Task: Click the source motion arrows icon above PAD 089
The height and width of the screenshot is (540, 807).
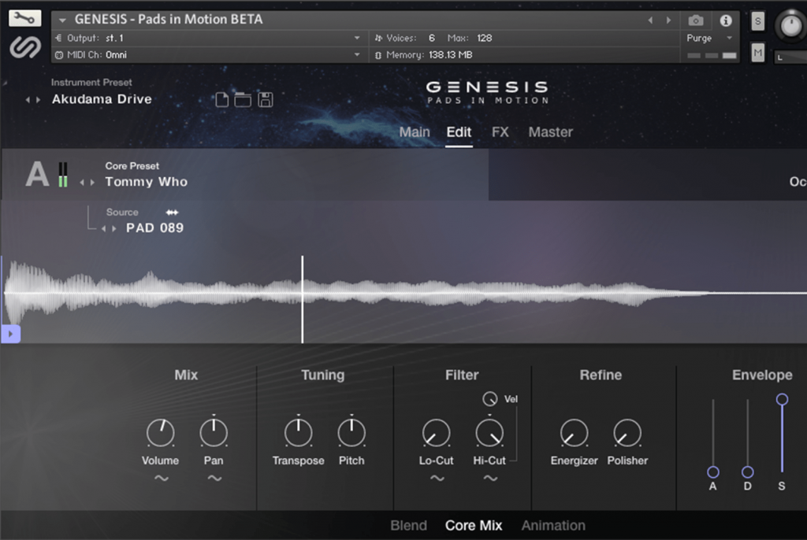Action: (172, 212)
